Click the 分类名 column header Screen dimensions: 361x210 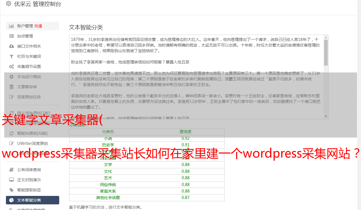click(108, 132)
